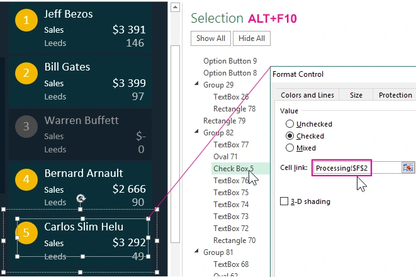This screenshot has height=277, width=416.
Task: Click the Cell link input field
Action: [x=356, y=168]
